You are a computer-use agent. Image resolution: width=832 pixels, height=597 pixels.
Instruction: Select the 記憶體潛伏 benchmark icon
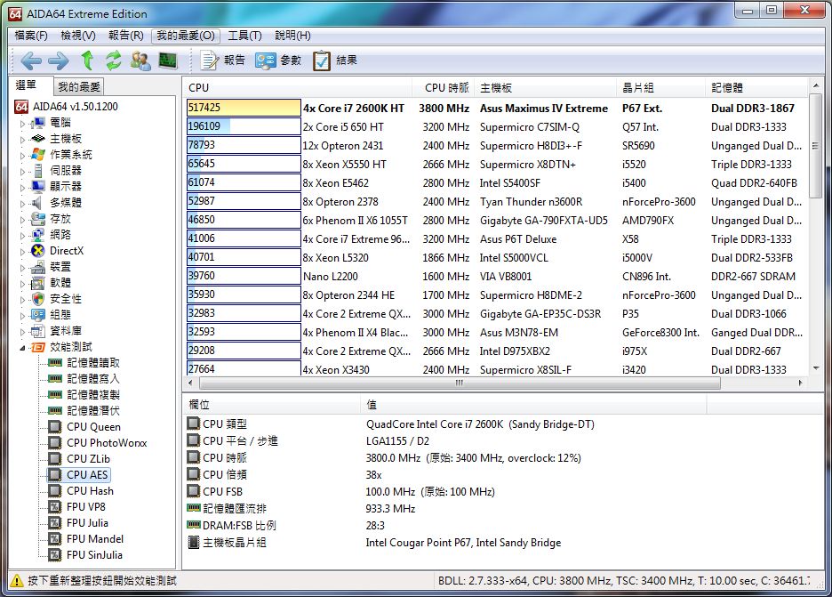click(54, 410)
